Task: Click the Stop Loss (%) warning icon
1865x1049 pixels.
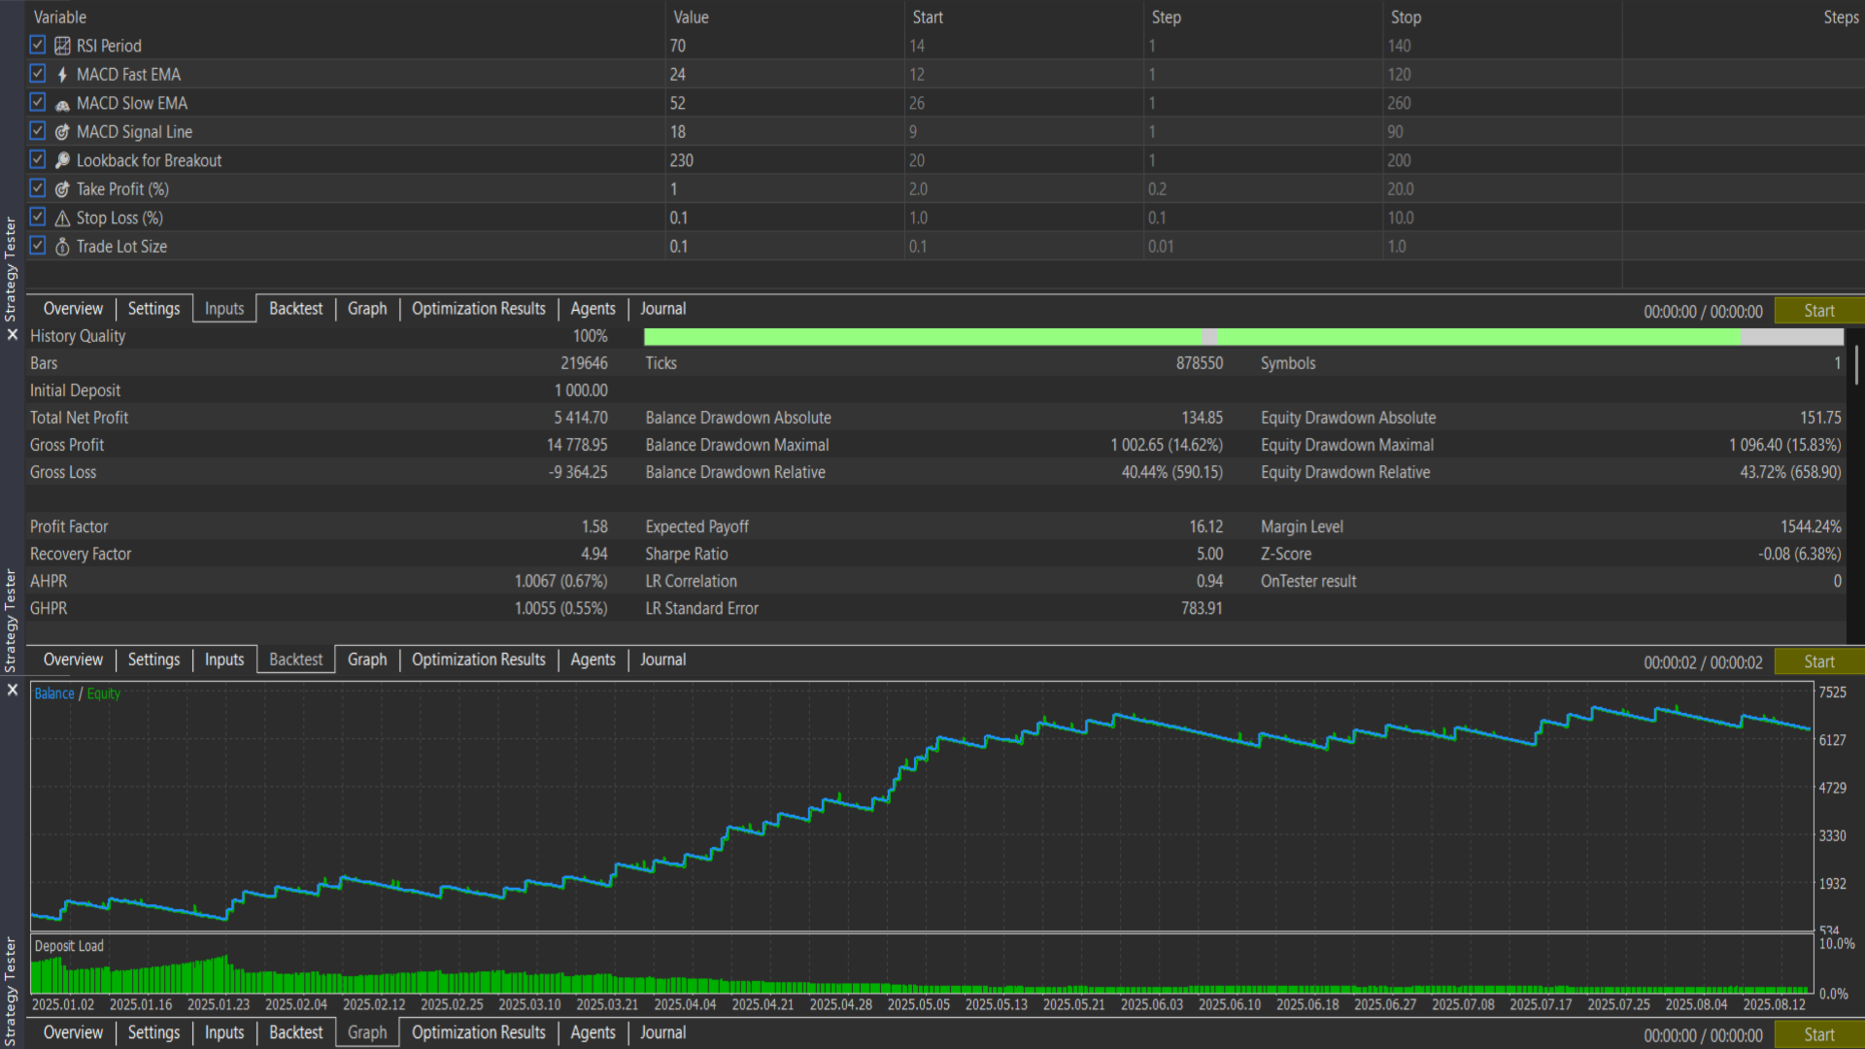Action: (62, 219)
